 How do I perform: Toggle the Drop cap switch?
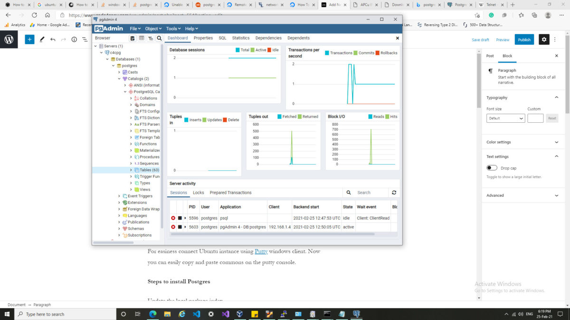(492, 168)
